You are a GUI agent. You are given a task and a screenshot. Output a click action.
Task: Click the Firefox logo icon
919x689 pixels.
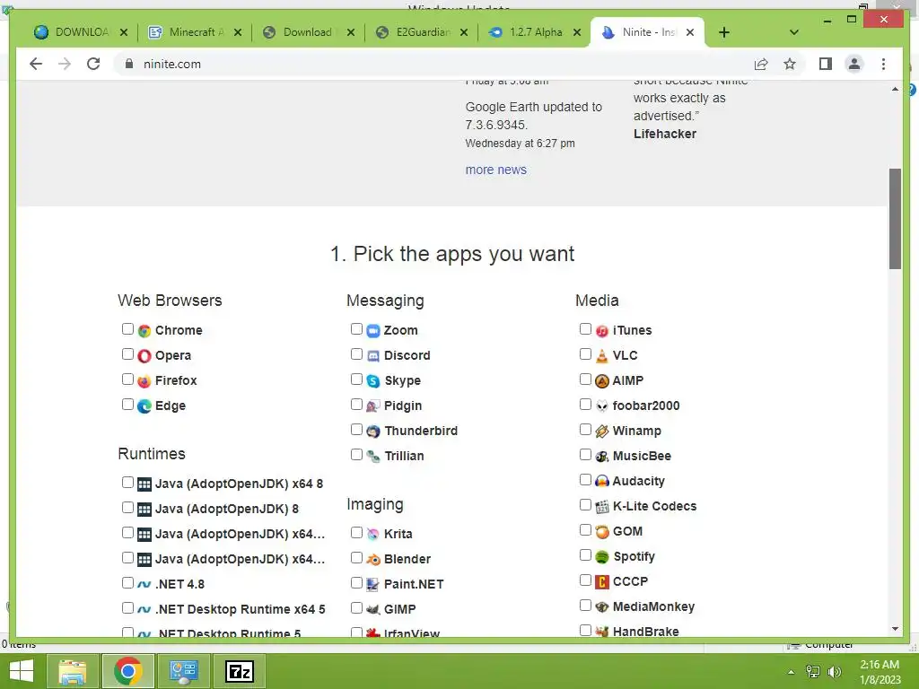(144, 381)
